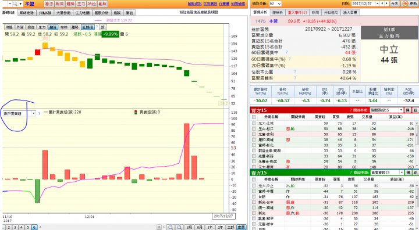Check the 元大-土城 buyer row checkbox
The image size is (419, 230).
point(254,123)
